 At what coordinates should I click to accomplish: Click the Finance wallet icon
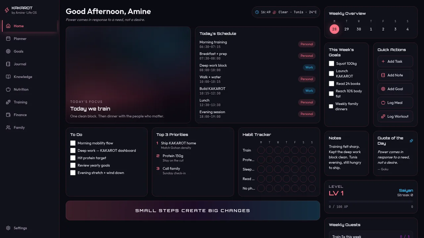click(x=8, y=115)
